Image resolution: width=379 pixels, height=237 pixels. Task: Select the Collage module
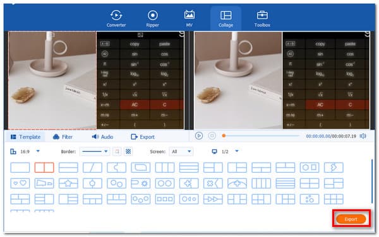(226, 18)
